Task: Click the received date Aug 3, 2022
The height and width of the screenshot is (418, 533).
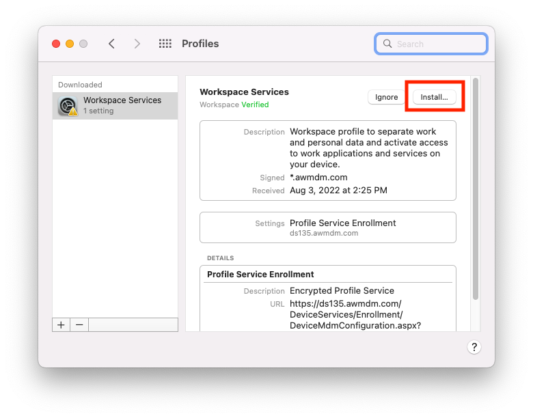Action: 338,191
